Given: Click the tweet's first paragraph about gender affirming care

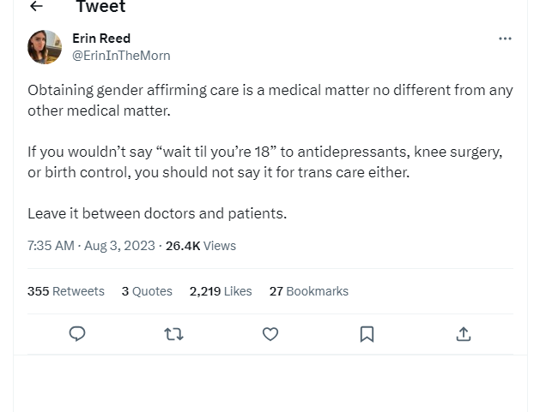Looking at the screenshot, I should [x=270, y=100].
